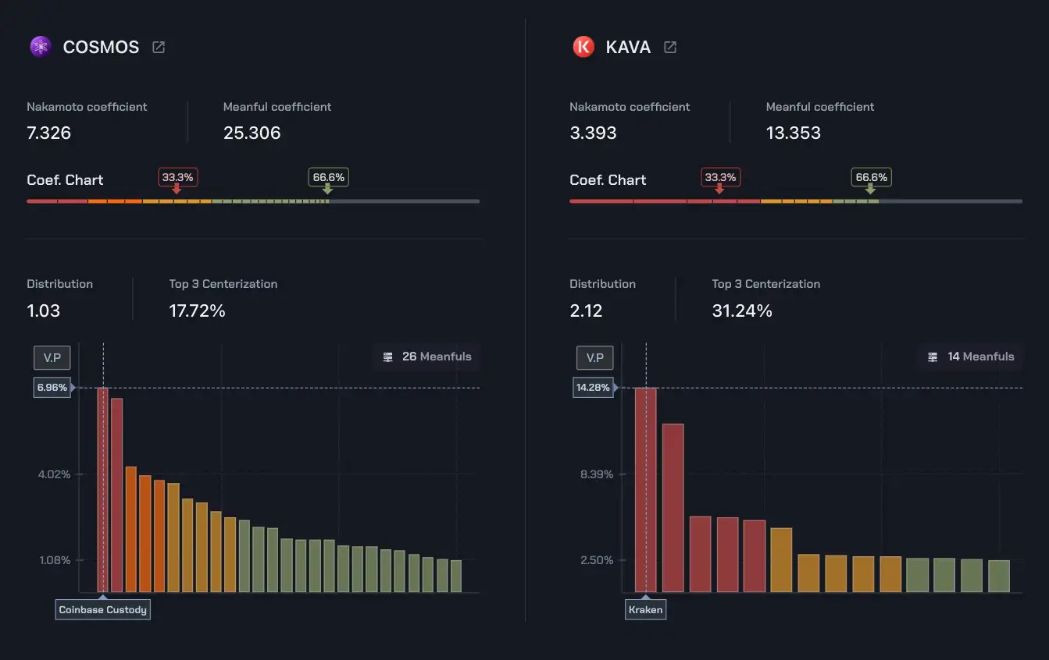Click the server icon beside 26 Meanfuls

click(x=388, y=357)
